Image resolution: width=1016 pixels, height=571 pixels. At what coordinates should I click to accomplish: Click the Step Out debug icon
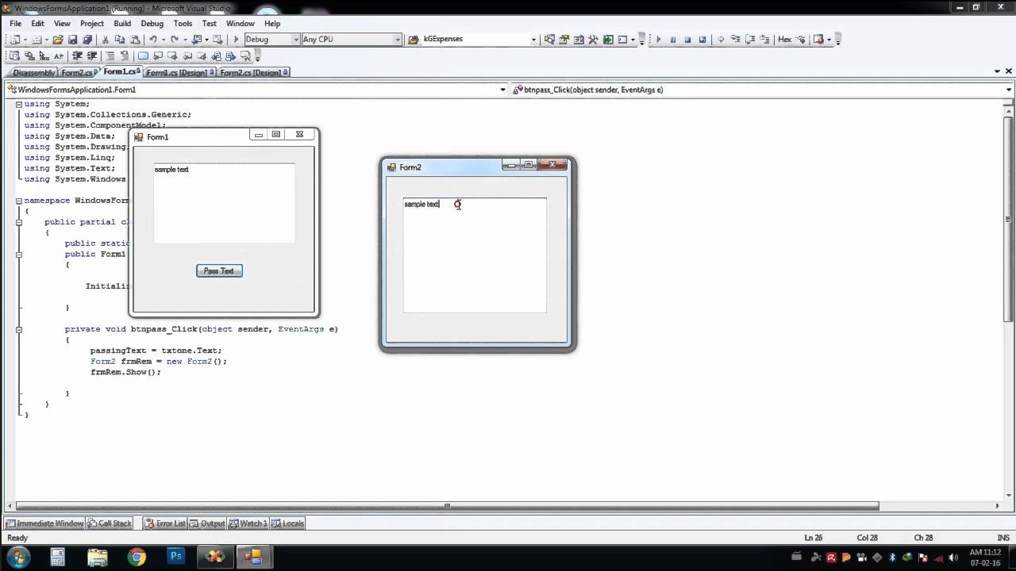coord(765,39)
